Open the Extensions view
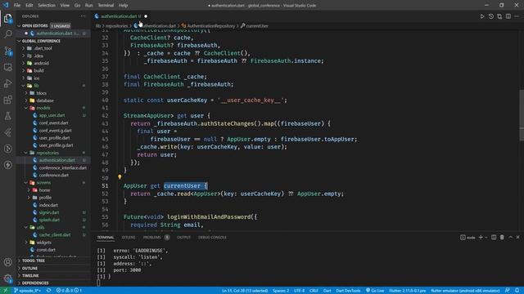The height and width of the screenshot is (294, 524). [x=7, y=100]
